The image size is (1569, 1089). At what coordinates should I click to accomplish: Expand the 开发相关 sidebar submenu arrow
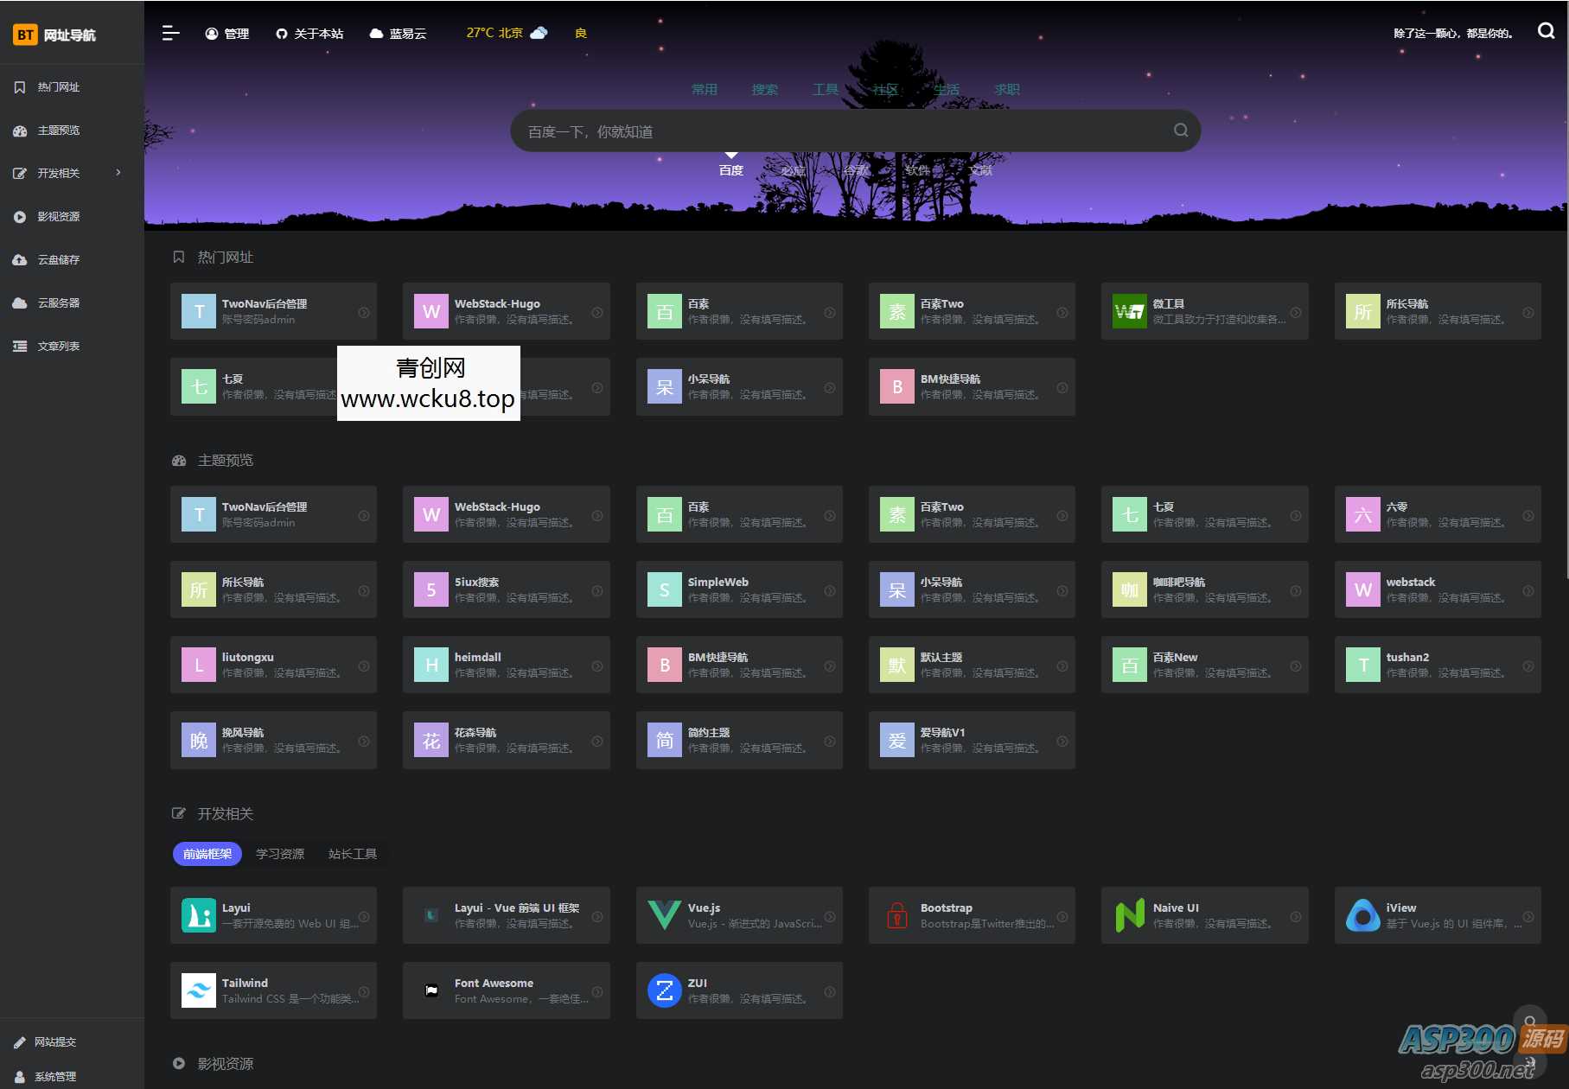pos(118,173)
